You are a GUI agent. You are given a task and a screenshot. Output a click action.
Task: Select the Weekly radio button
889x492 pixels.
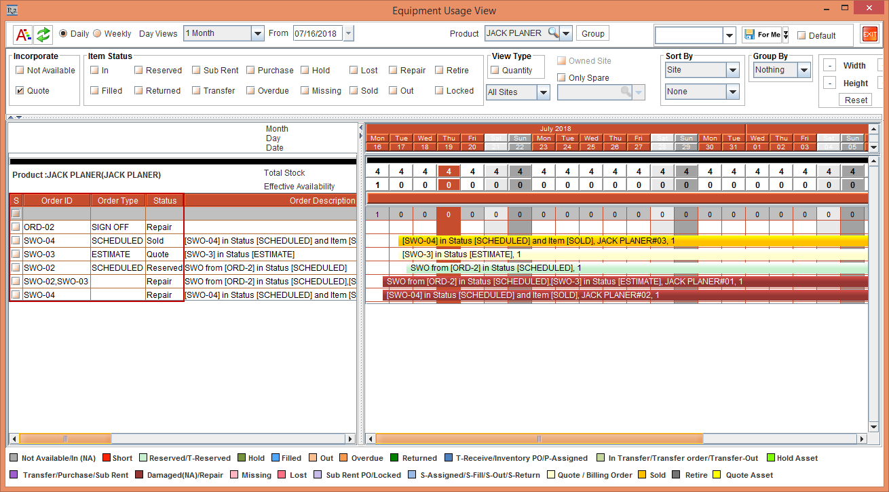pyautogui.click(x=97, y=34)
